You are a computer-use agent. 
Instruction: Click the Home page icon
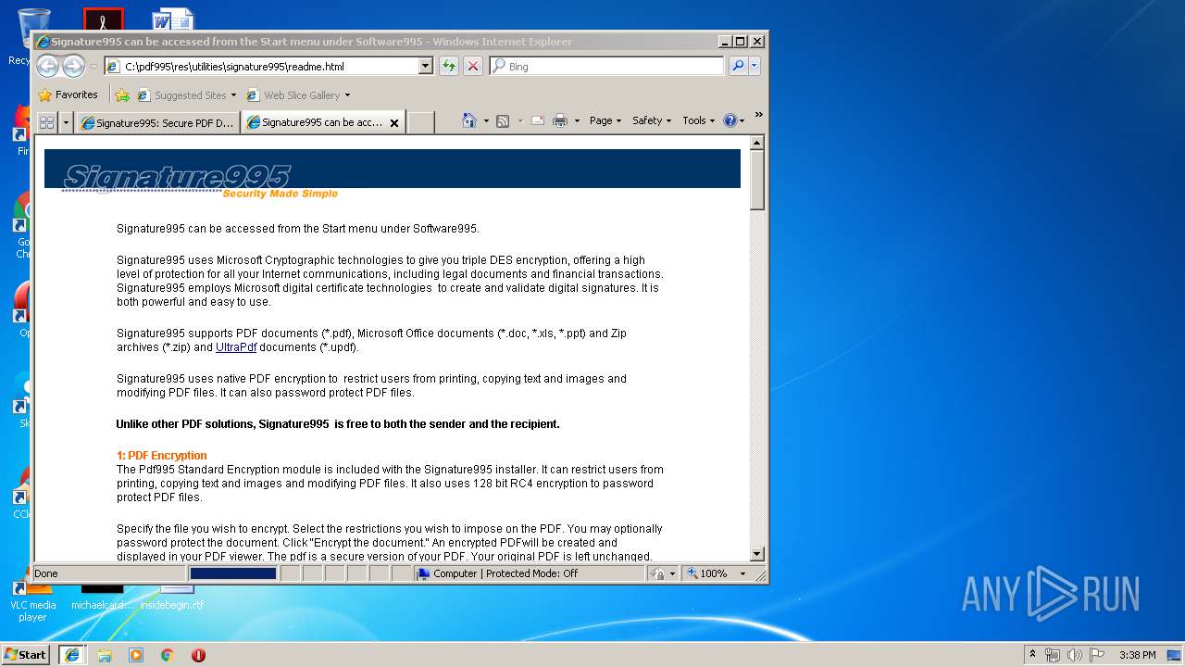pyautogui.click(x=469, y=120)
